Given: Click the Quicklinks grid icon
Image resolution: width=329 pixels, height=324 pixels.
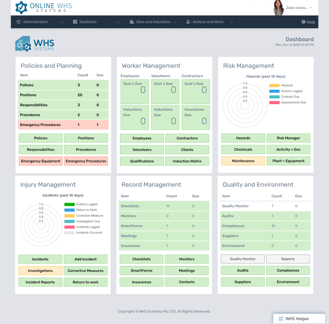Looking at the screenshot, I should (75, 22).
